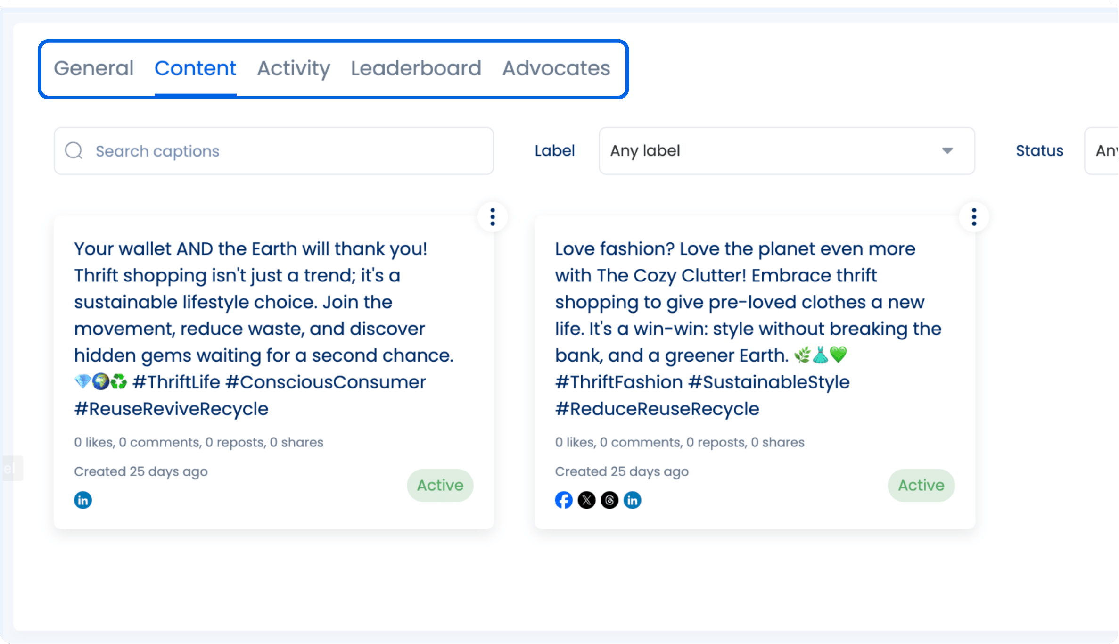Click the Active badge on the first post
Screen dimensions: 1119x644
439,485
